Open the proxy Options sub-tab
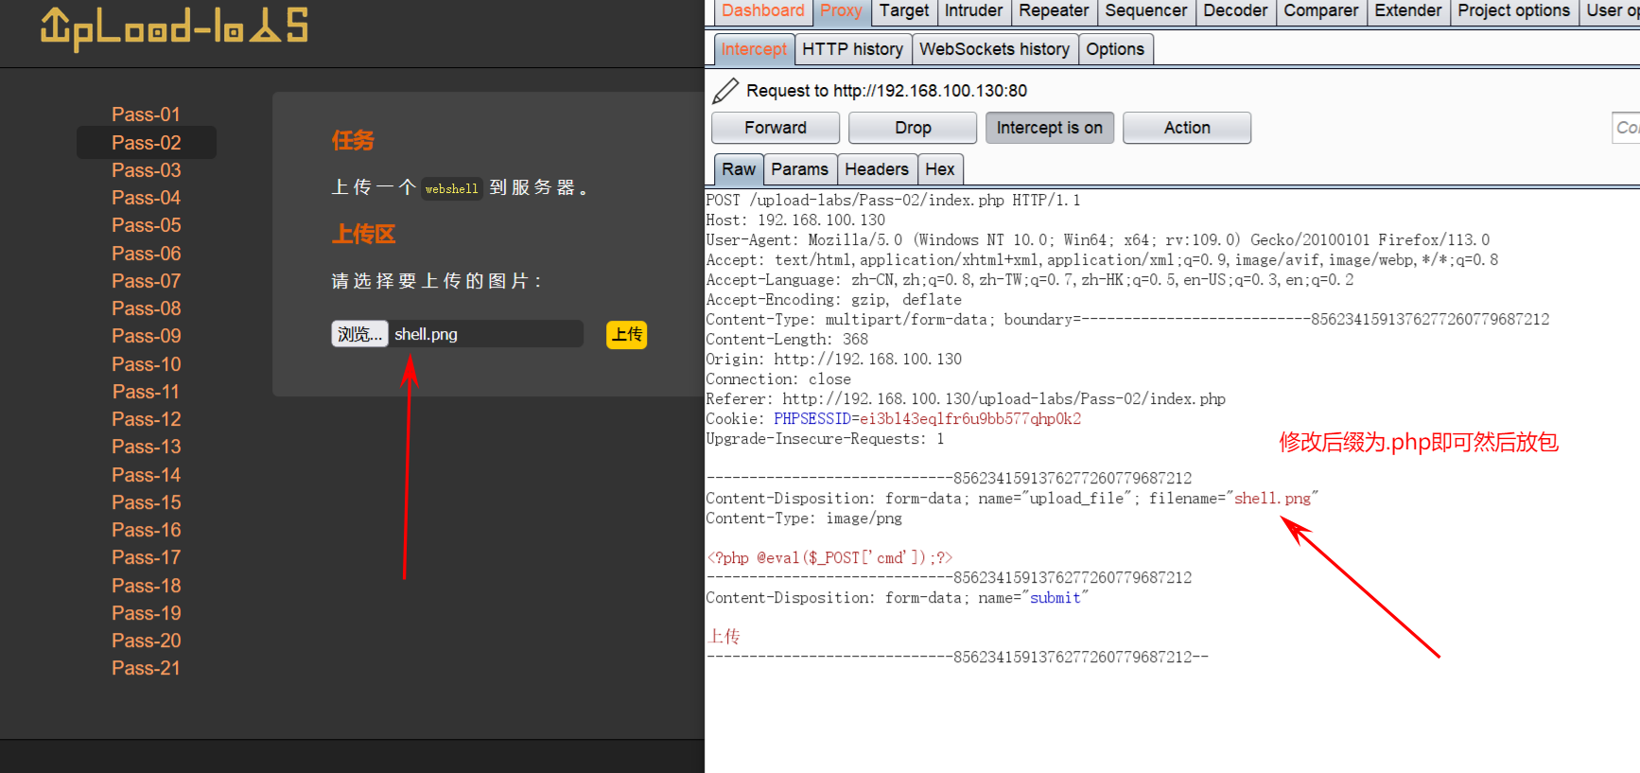The width and height of the screenshot is (1640, 773). 1115,49
